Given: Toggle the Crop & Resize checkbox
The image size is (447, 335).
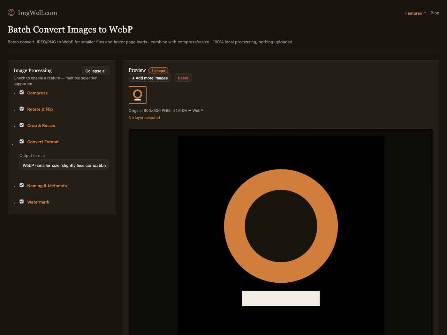Looking at the screenshot, I should [22, 125].
